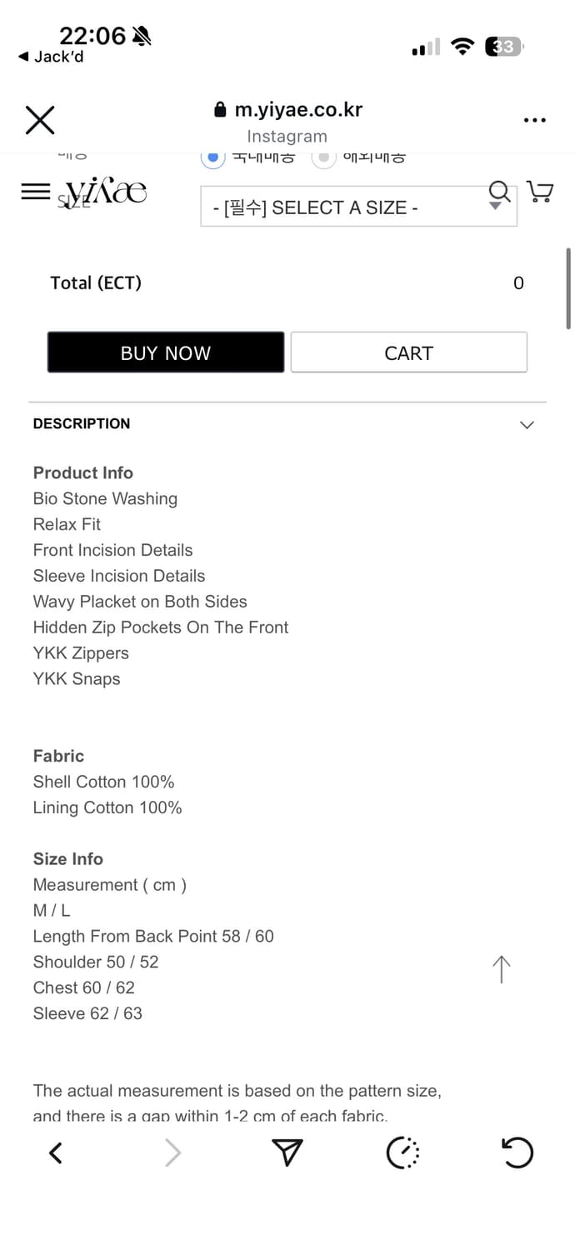Tap the m.yiyae.co.kr address bar
Viewport: 575px width, 1250px height.
coord(288,110)
